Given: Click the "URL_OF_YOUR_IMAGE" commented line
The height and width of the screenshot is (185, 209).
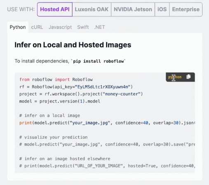Looking at the screenshot, I should (x=107, y=166).
